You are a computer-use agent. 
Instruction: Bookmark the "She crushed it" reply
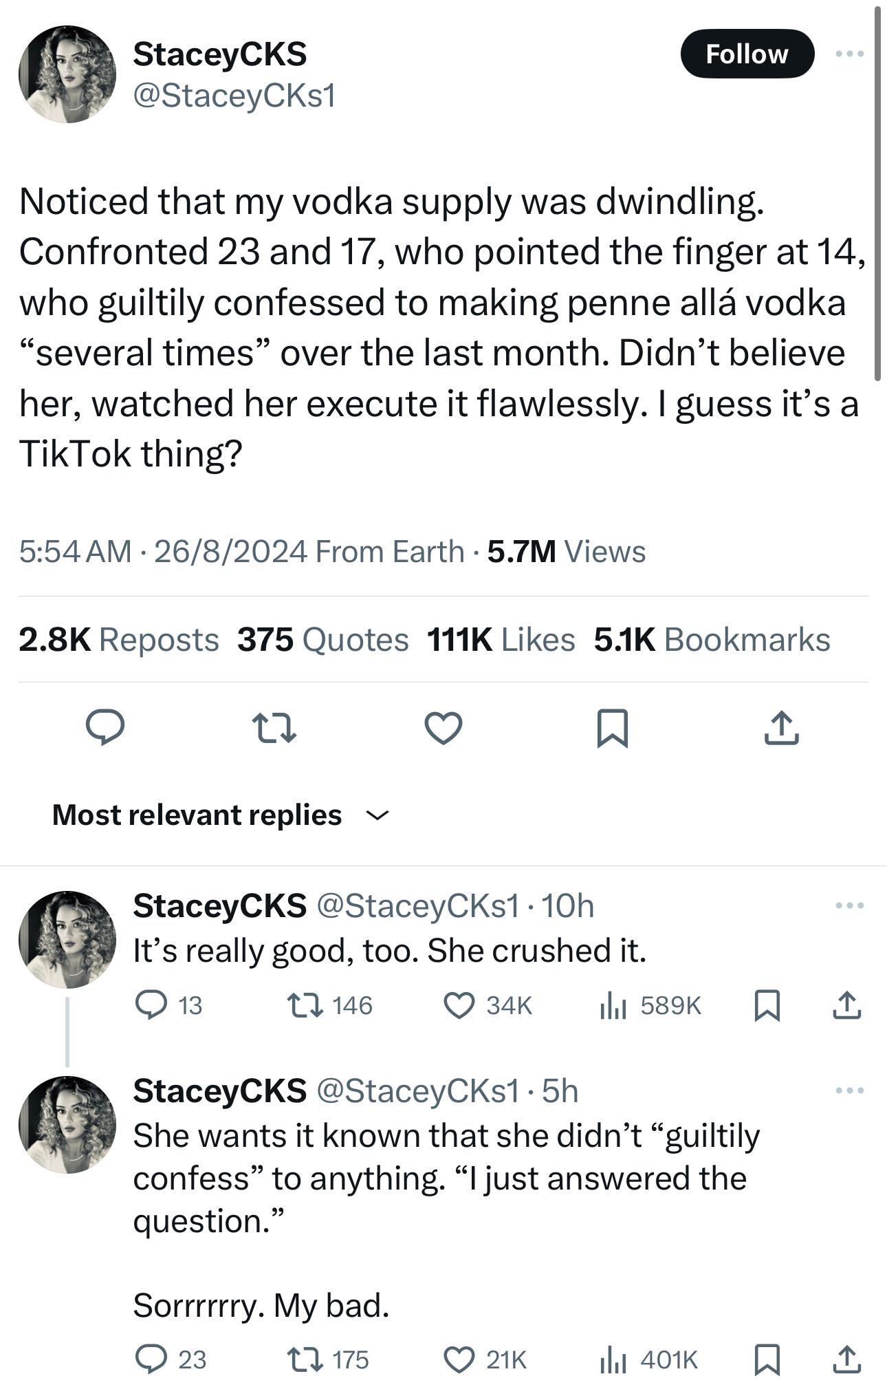[767, 1006]
